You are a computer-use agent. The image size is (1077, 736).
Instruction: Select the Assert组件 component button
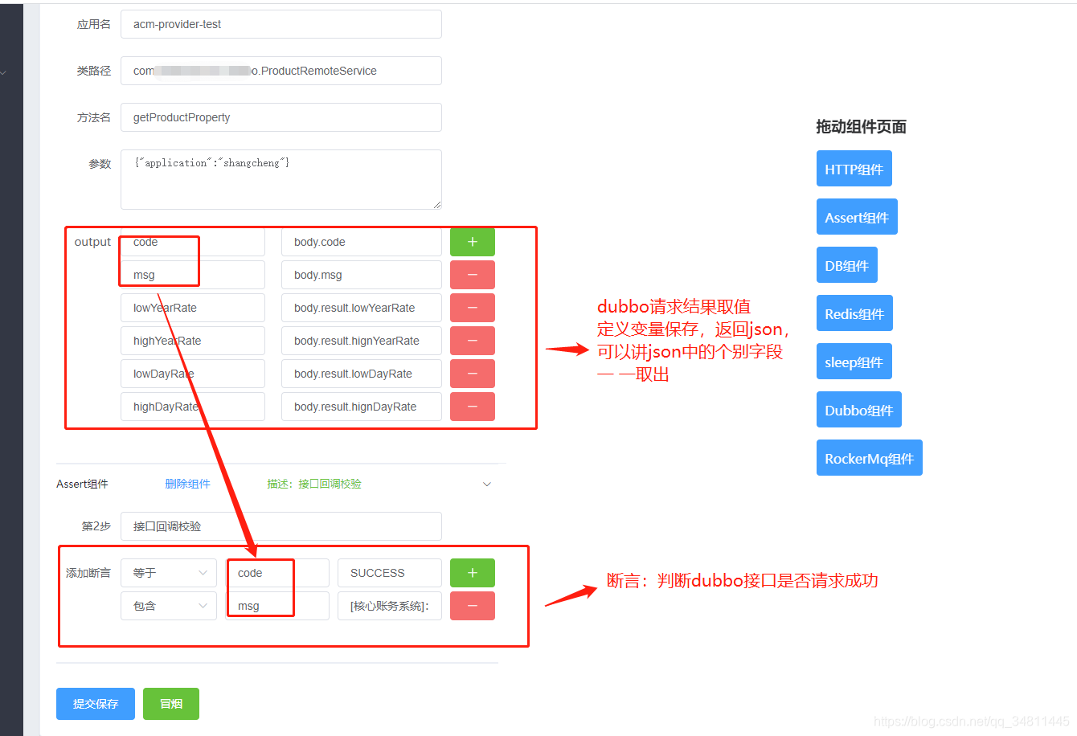857,217
